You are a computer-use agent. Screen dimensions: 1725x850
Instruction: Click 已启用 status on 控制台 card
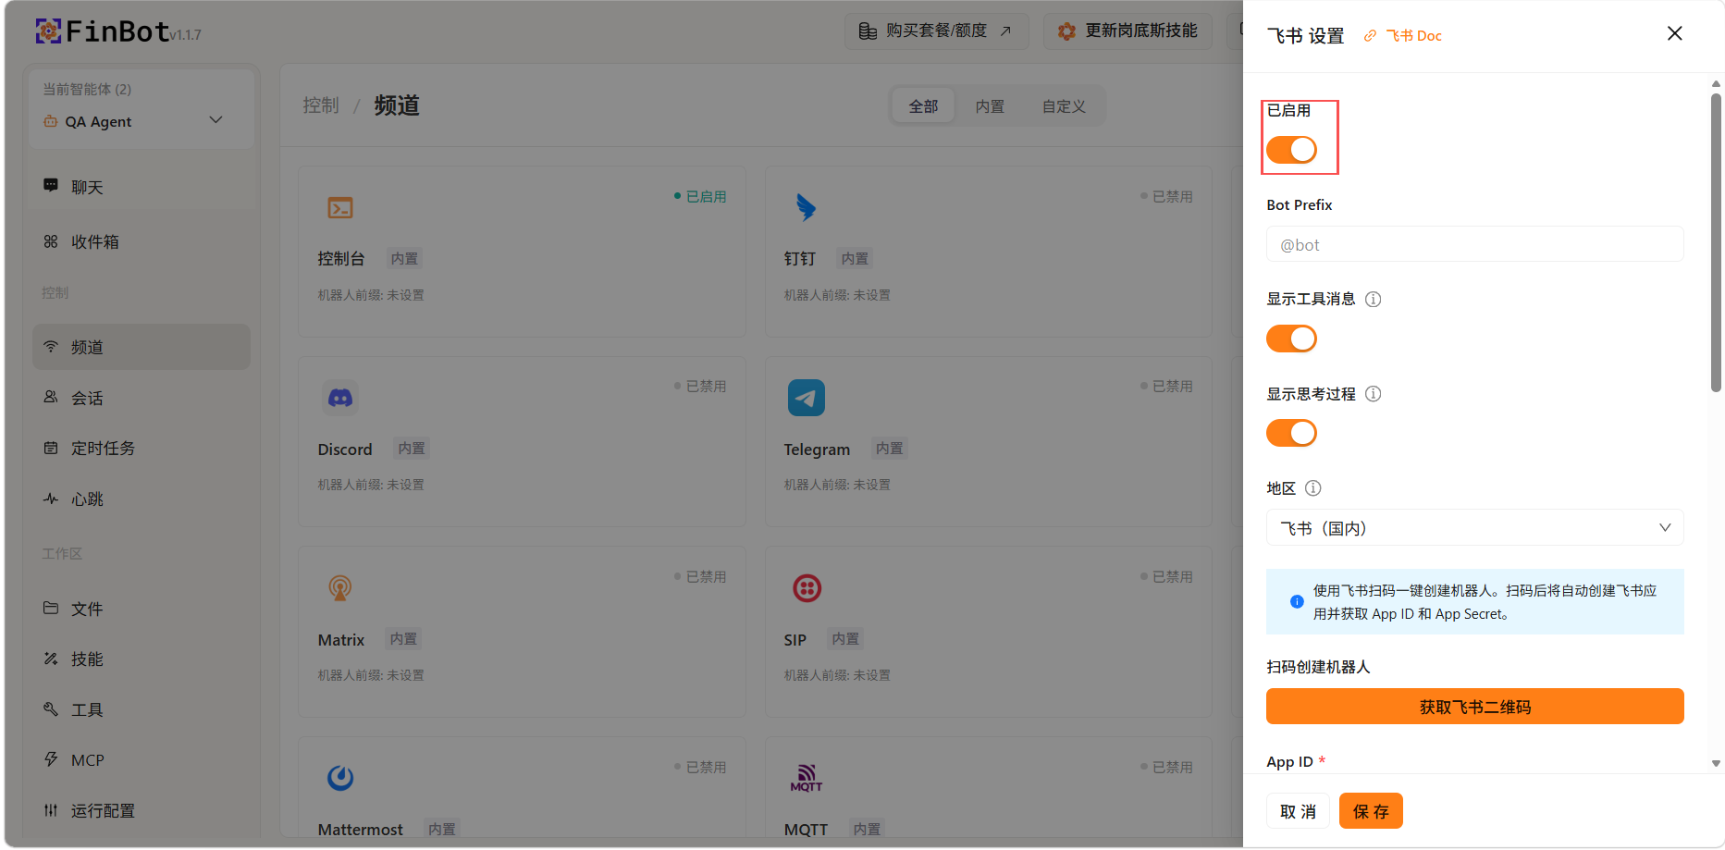(700, 197)
